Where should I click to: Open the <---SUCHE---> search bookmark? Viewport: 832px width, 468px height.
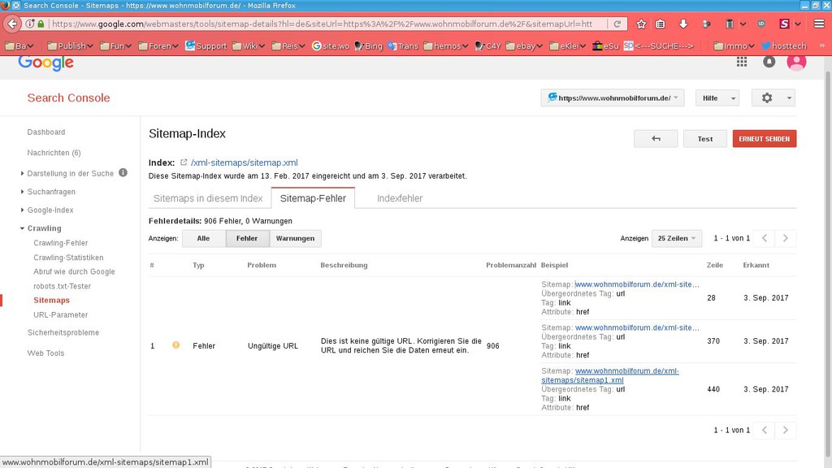pos(658,46)
